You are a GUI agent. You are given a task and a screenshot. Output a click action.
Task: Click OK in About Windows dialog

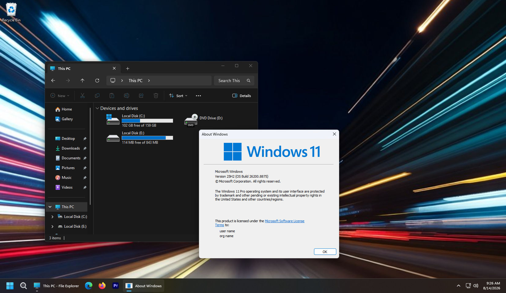click(x=325, y=252)
